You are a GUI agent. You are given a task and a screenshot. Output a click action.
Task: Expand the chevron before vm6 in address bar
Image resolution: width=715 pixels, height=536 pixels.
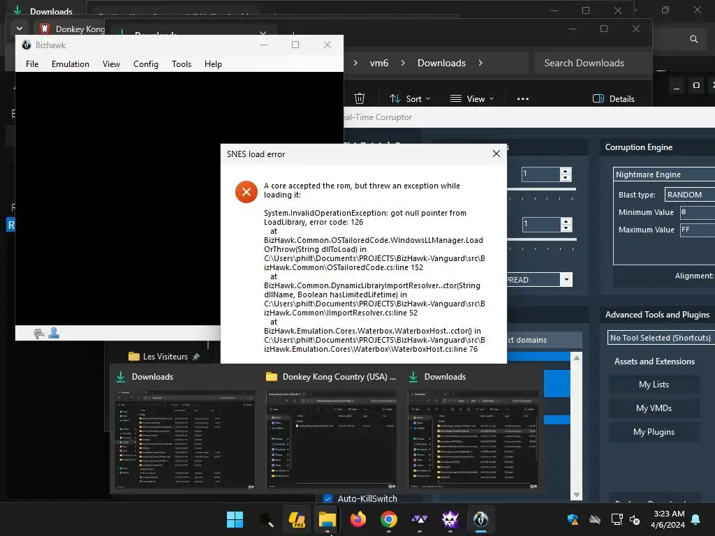[355, 63]
